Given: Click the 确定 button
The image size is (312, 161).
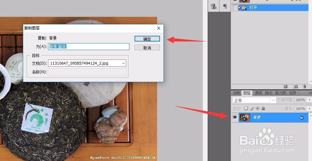Looking at the screenshot, I should [x=147, y=39].
